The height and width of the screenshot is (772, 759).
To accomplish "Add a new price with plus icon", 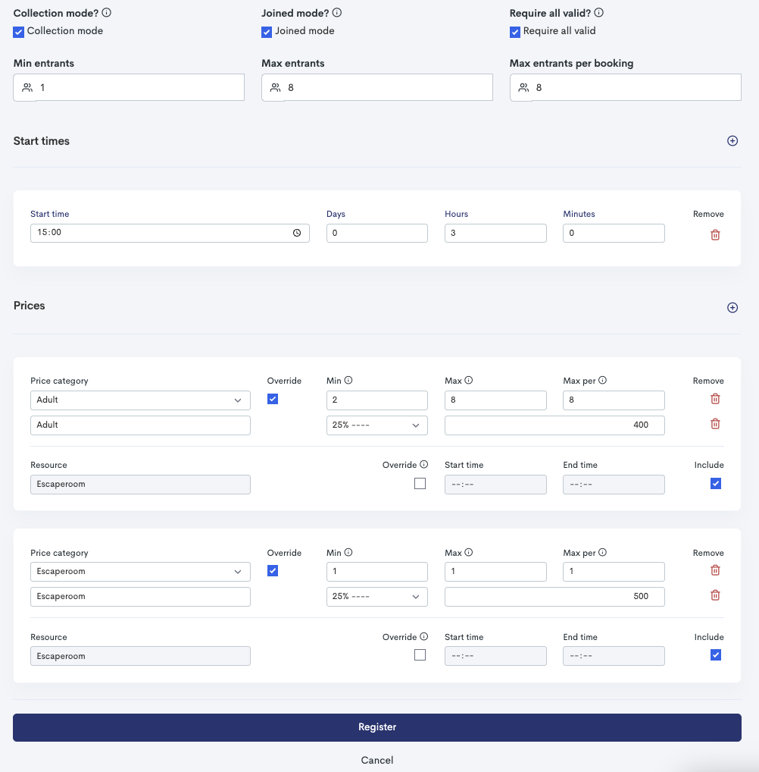I will [x=732, y=308].
